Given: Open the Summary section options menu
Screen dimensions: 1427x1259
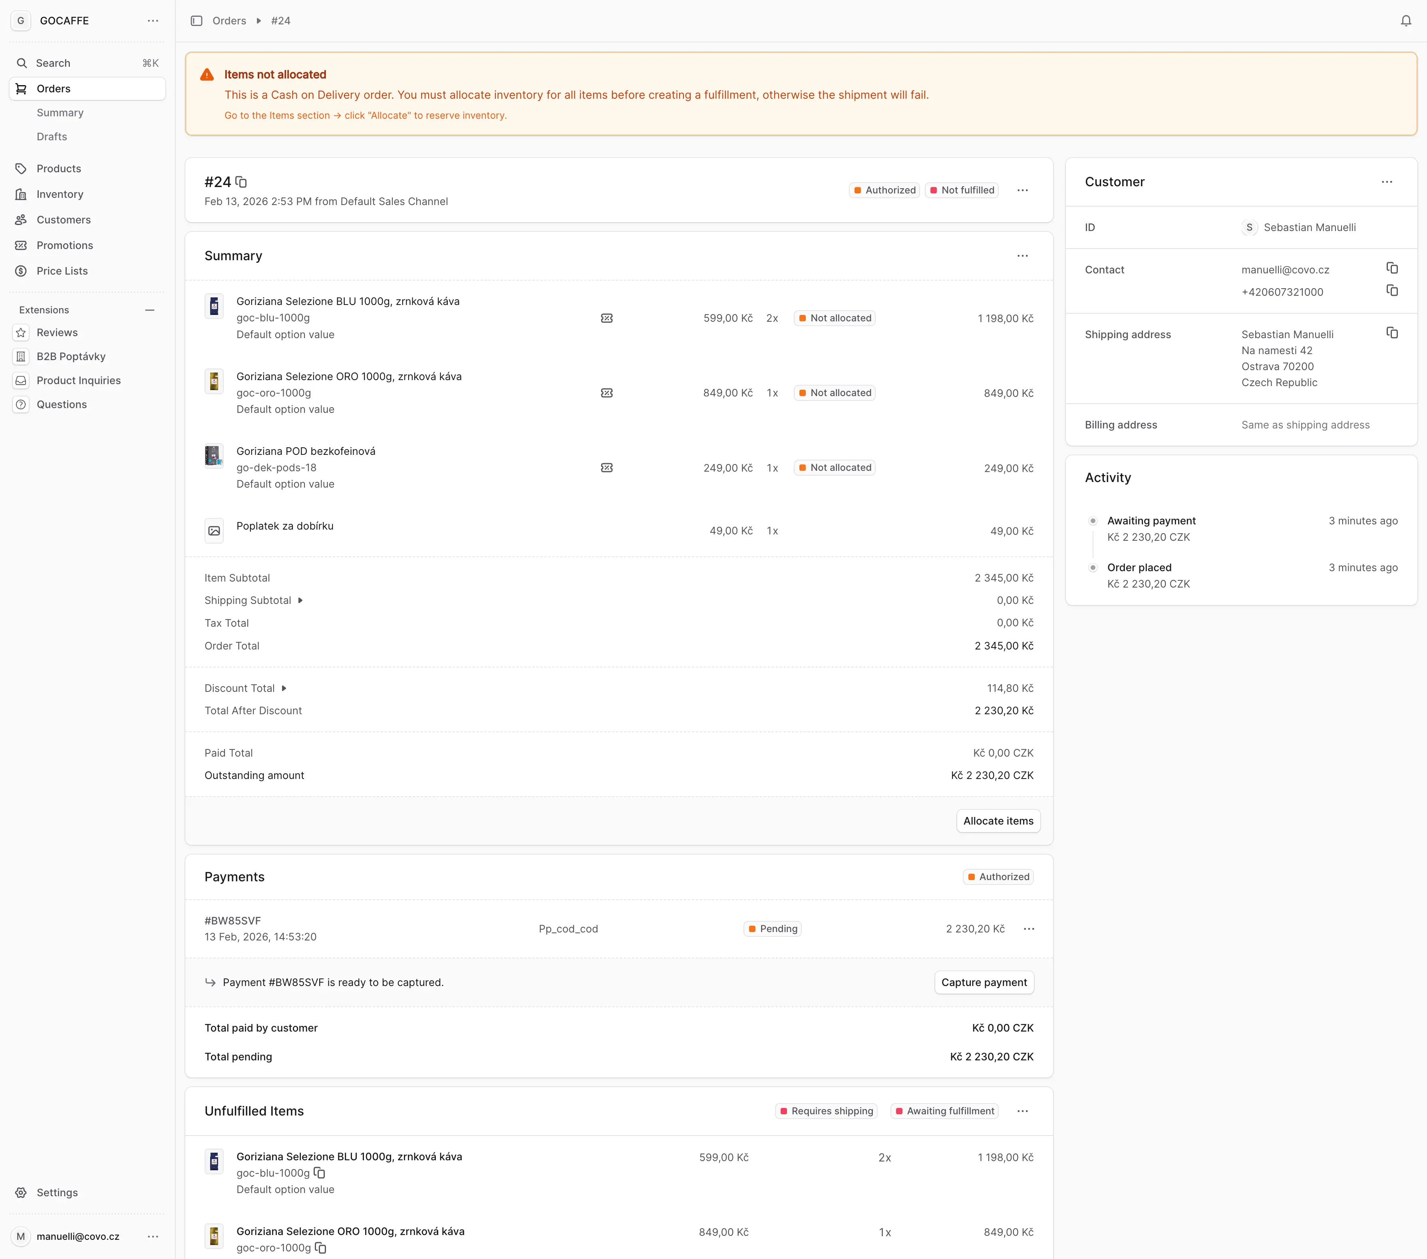Looking at the screenshot, I should [x=1022, y=255].
